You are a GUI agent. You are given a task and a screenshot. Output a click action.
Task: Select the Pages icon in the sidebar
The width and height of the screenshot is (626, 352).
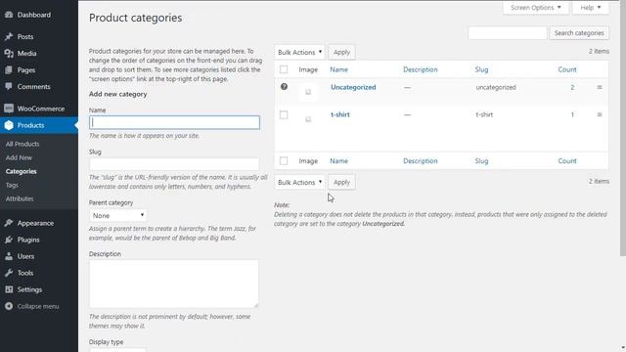pyautogui.click(x=9, y=69)
